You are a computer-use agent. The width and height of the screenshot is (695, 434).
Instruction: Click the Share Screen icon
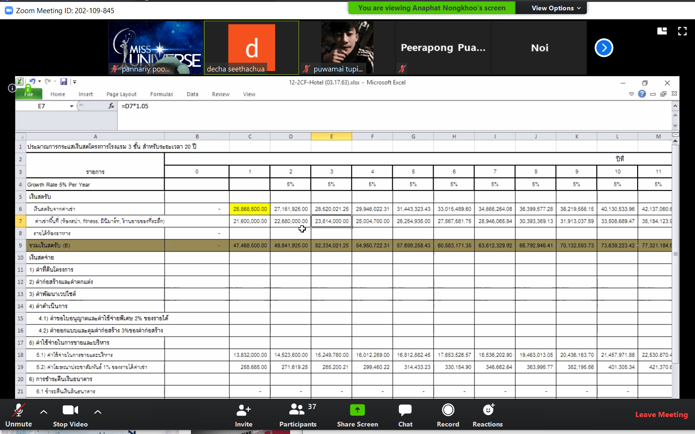point(357,410)
